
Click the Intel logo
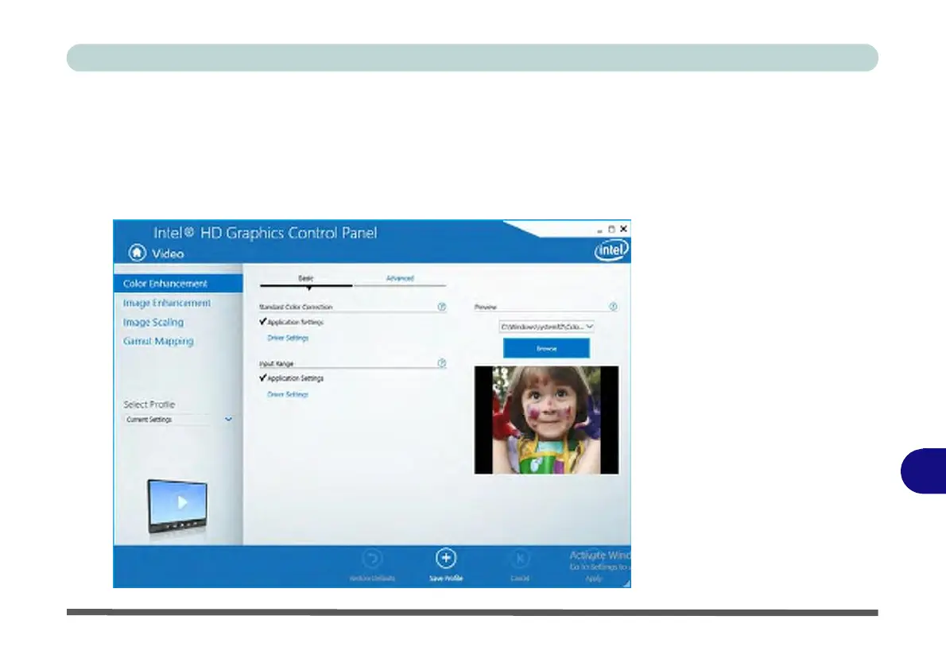(612, 250)
